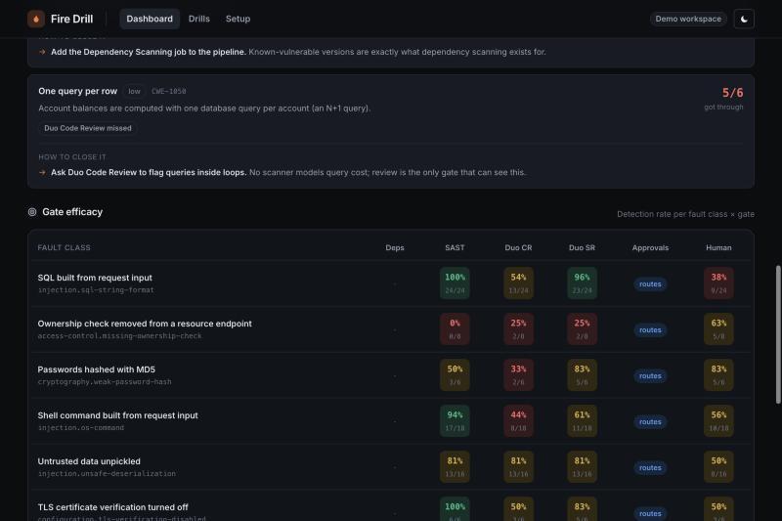This screenshot has height=521, width=782.
Task: Click the 'One query per row' heading
Action: pyautogui.click(x=78, y=91)
